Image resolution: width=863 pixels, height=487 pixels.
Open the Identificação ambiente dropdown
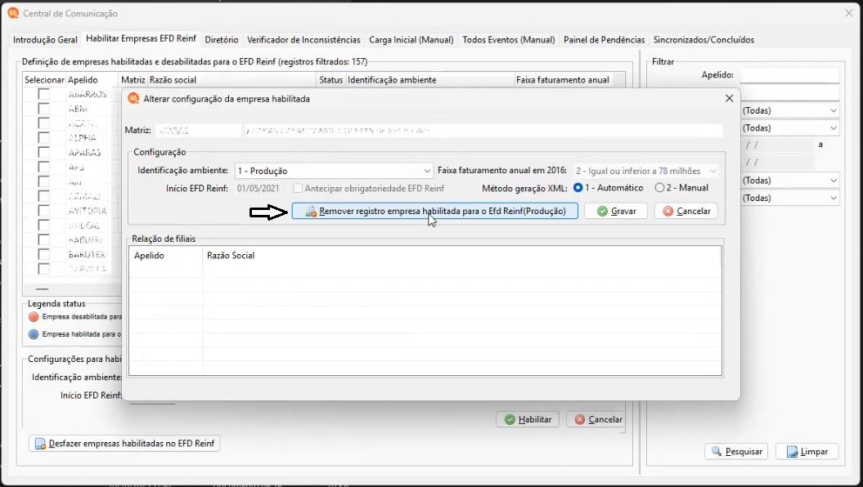point(334,171)
